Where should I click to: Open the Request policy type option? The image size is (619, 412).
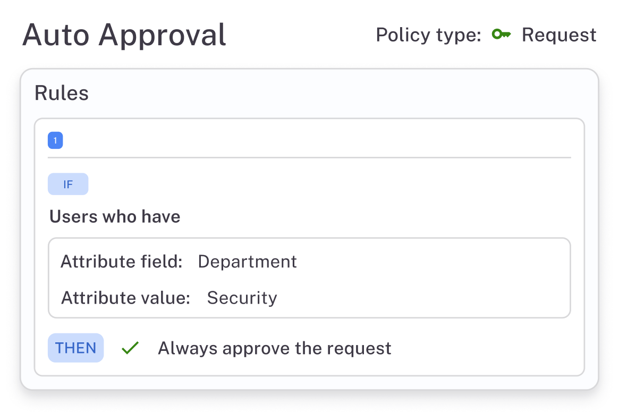(559, 35)
